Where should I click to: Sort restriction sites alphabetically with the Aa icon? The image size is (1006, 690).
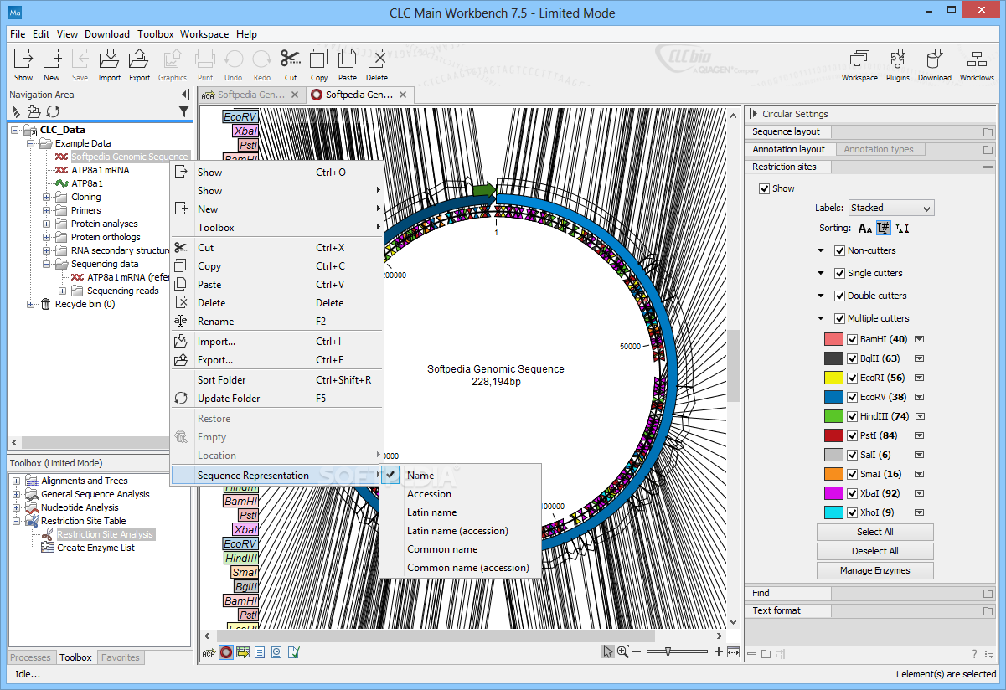pyautogui.click(x=865, y=228)
